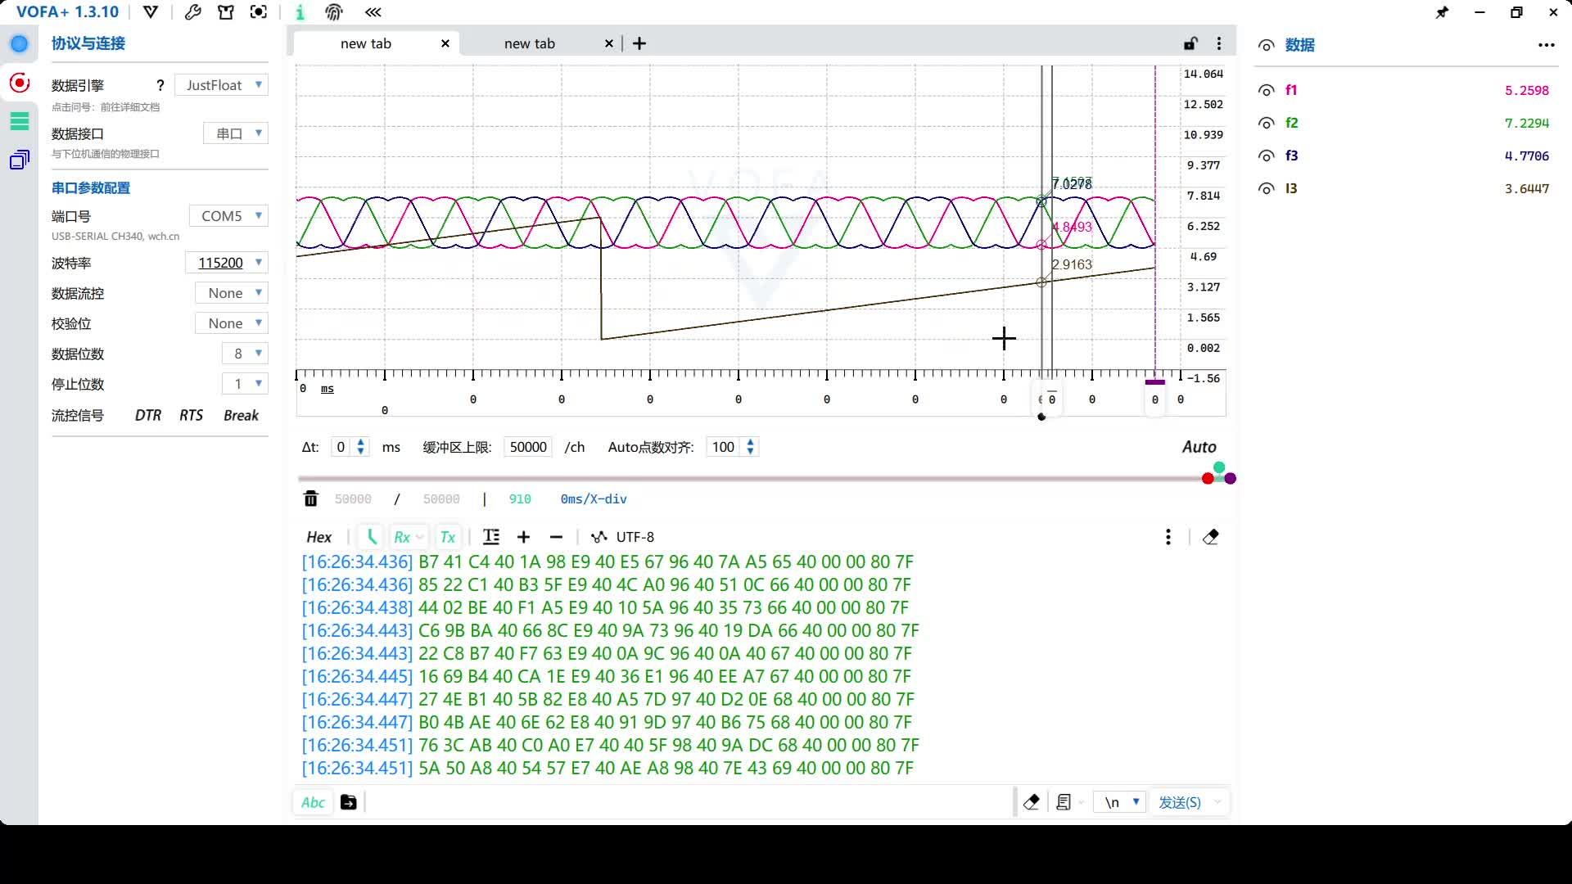
Task: Click the fingerprint icon in the top toolbar
Action: tap(334, 12)
